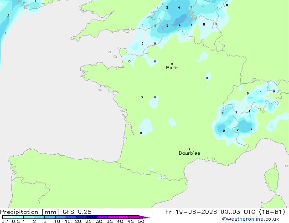Pick the 45–50 mm legend swatch
This screenshot has height=223, width=289.
click(x=134, y=217)
